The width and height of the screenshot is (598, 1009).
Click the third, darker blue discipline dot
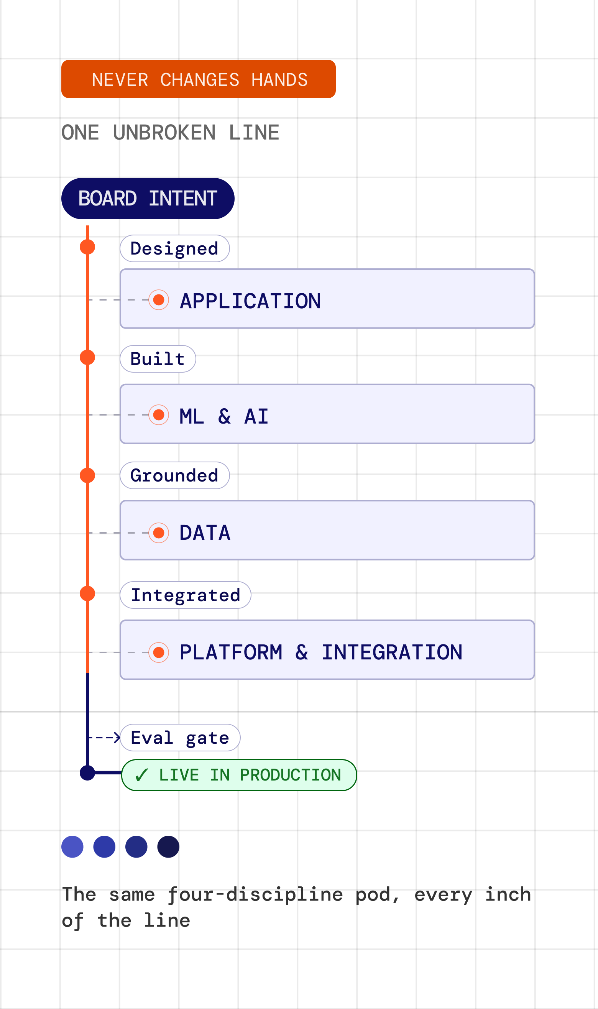(x=136, y=846)
